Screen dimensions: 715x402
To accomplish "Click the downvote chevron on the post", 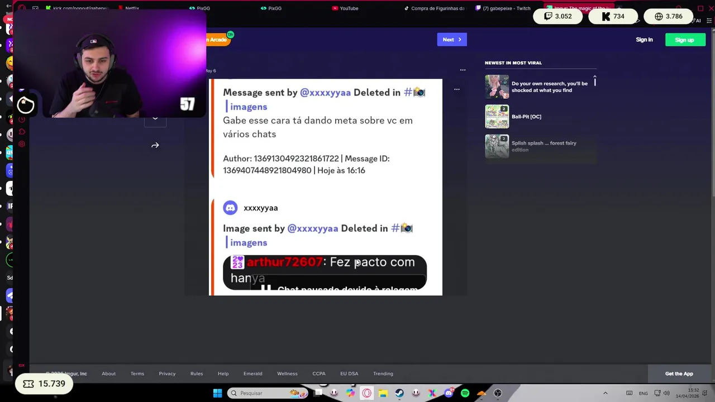I will pyautogui.click(x=155, y=119).
